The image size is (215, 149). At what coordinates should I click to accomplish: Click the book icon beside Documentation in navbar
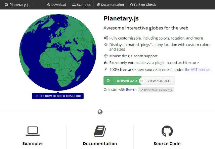tap(98, 5)
